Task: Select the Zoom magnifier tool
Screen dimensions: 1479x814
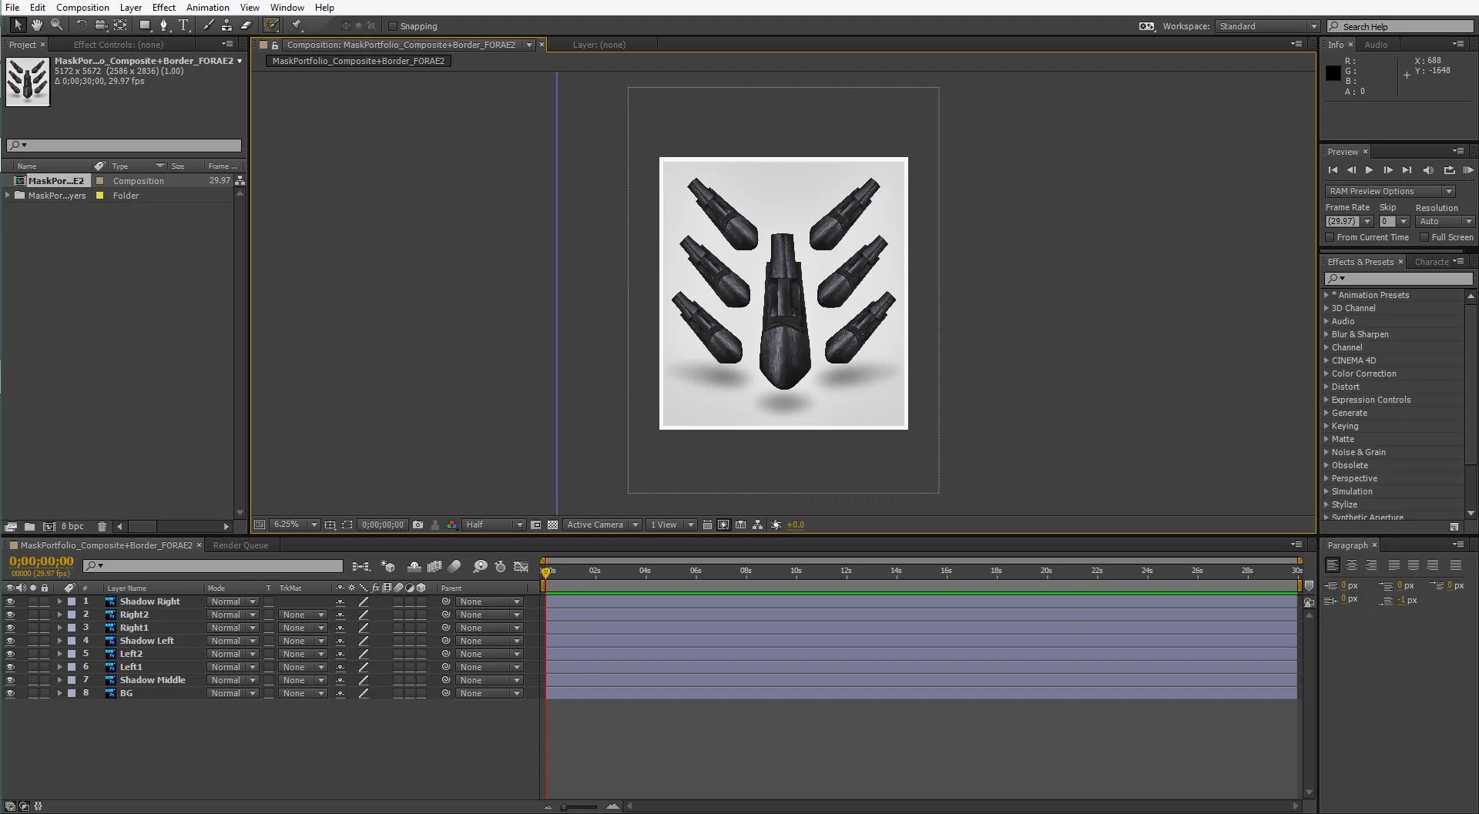Action: click(x=57, y=25)
